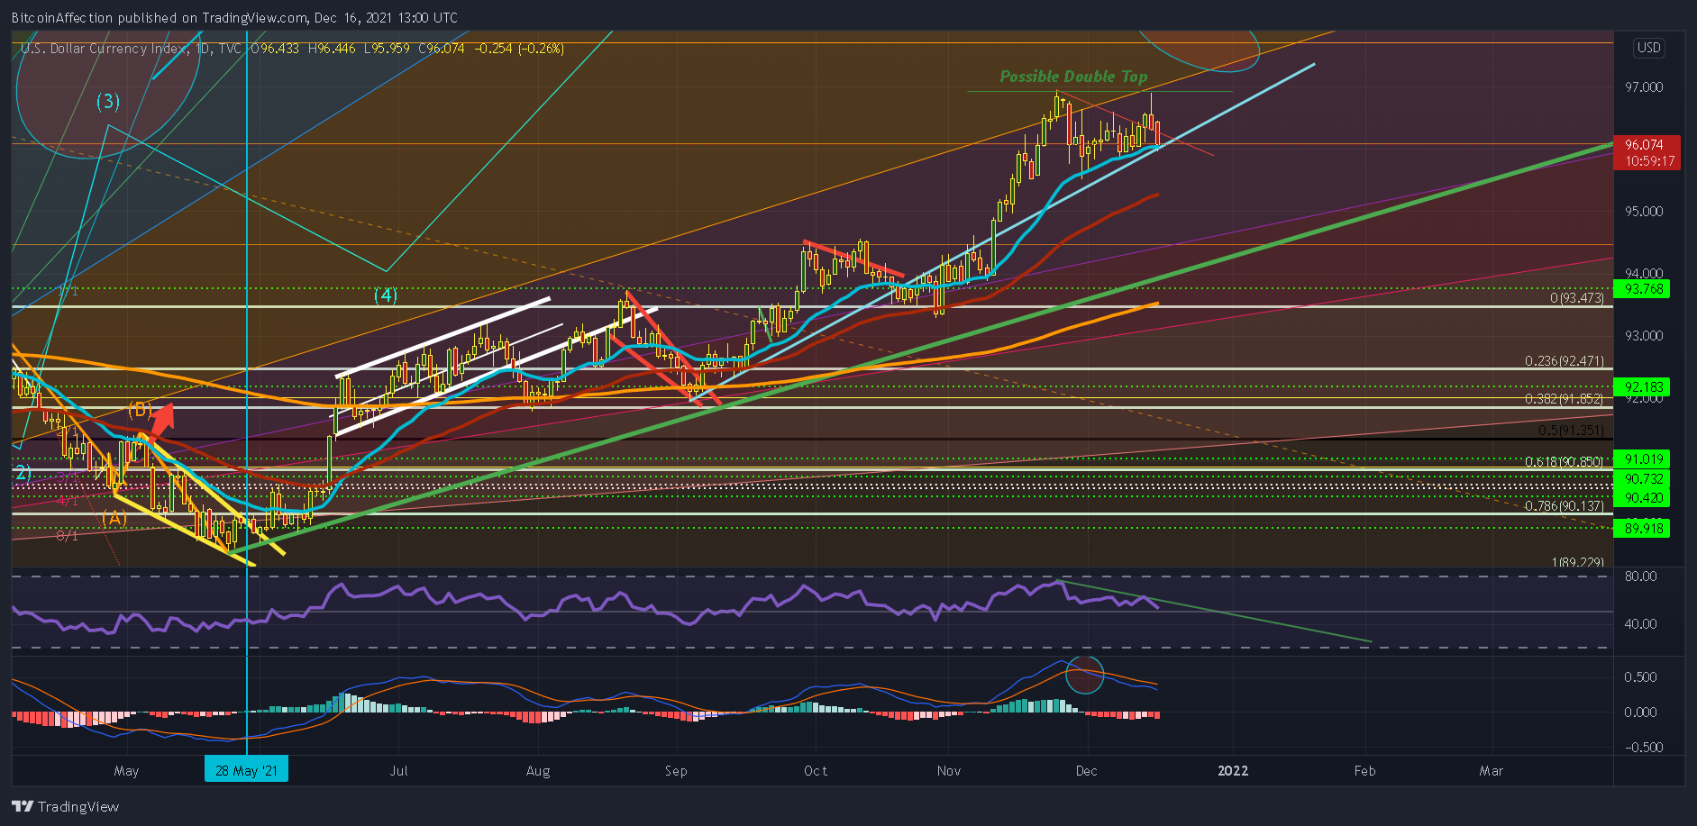Click the Jul label on the time axis
Screen dimensions: 1697x826
(398, 771)
